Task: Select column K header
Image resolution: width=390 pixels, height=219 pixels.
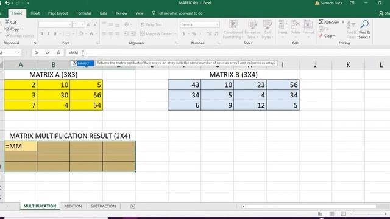Action: coord(348,65)
